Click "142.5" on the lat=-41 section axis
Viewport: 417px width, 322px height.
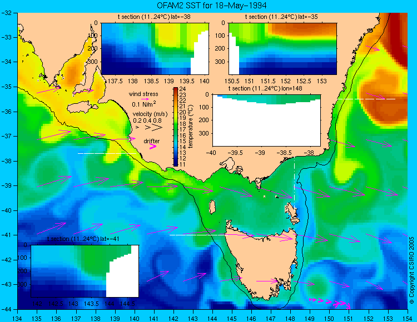click(x=56, y=304)
